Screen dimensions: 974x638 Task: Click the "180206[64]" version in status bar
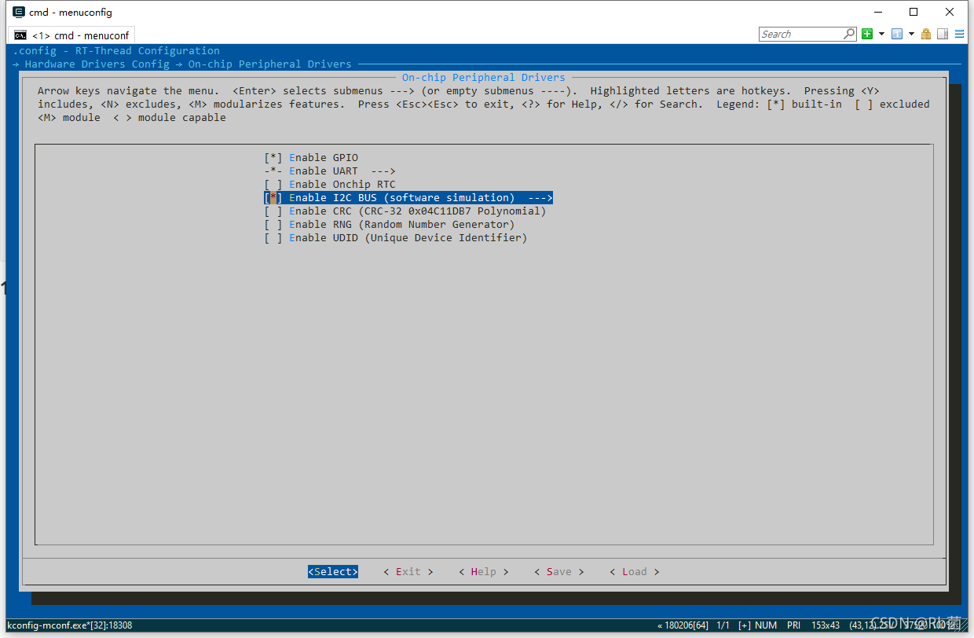click(x=683, y=625)
